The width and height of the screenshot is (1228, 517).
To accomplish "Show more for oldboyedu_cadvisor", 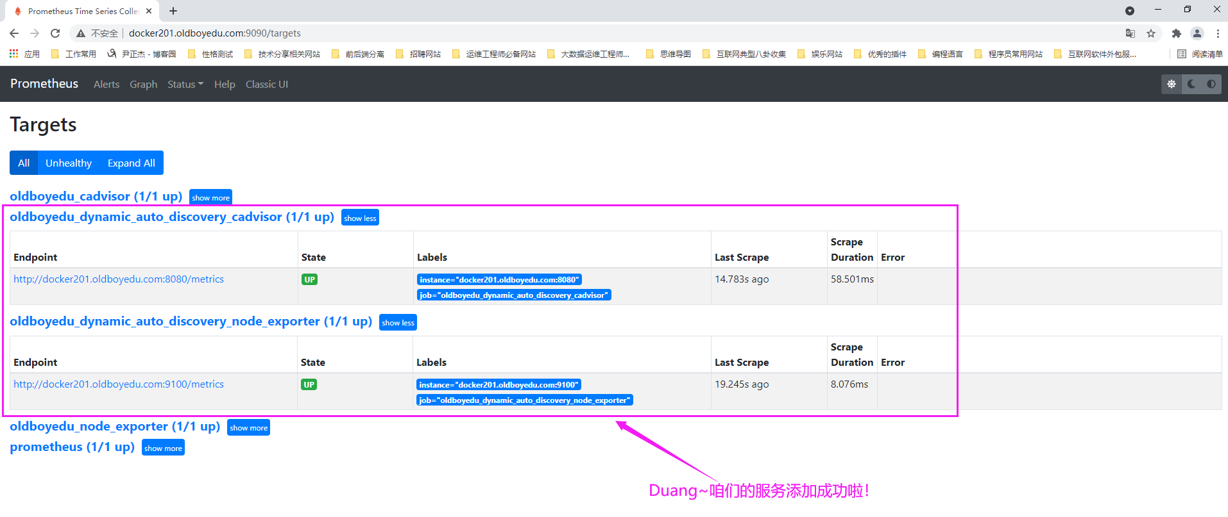I will (x=210, y=197).
